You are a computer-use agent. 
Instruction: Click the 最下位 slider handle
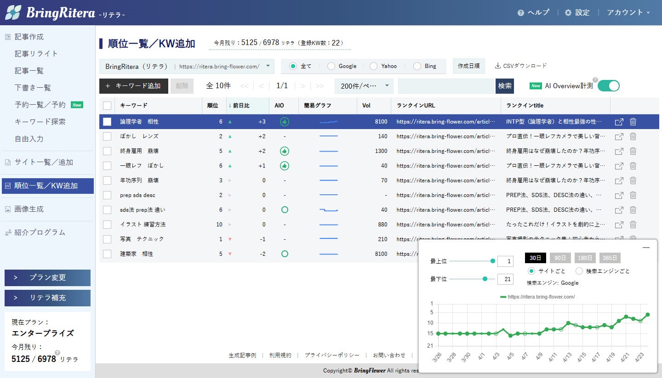click(x=485, y=279)
